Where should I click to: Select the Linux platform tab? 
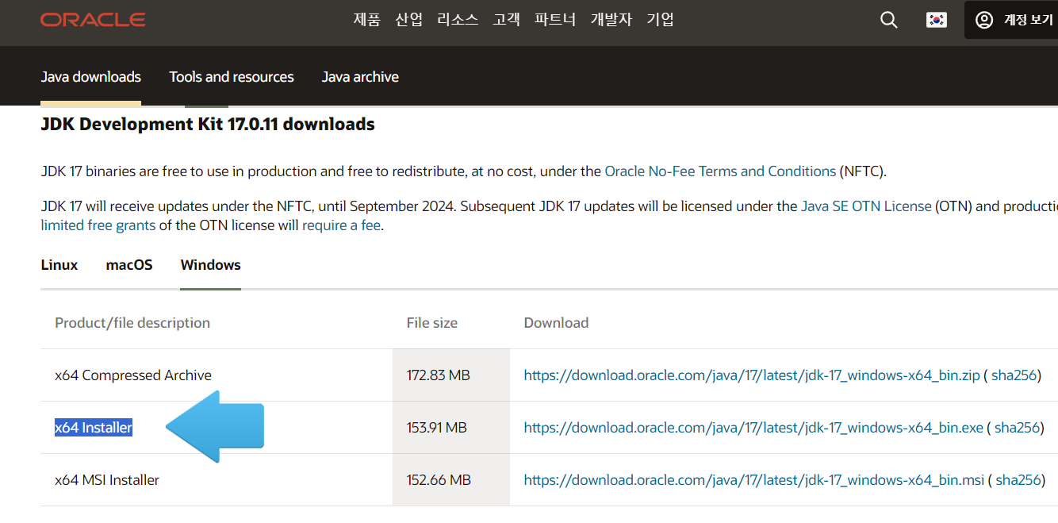pos(59,265)
